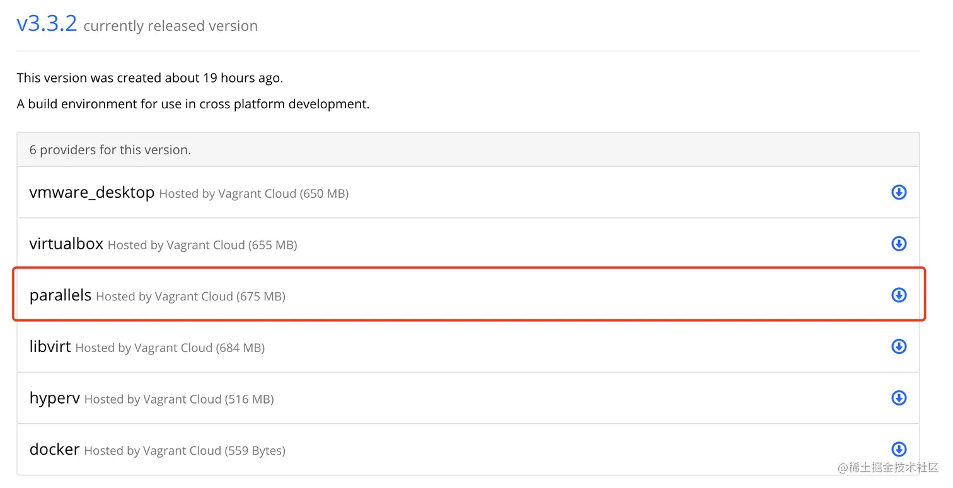Click the docker provider name
Image resolution: width=953 pixels, height=488 pixels.
(54, 450)
